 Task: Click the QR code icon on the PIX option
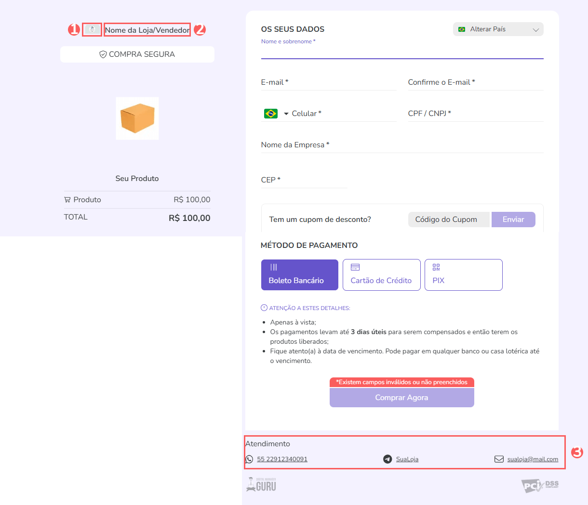[x=436, y=267]
